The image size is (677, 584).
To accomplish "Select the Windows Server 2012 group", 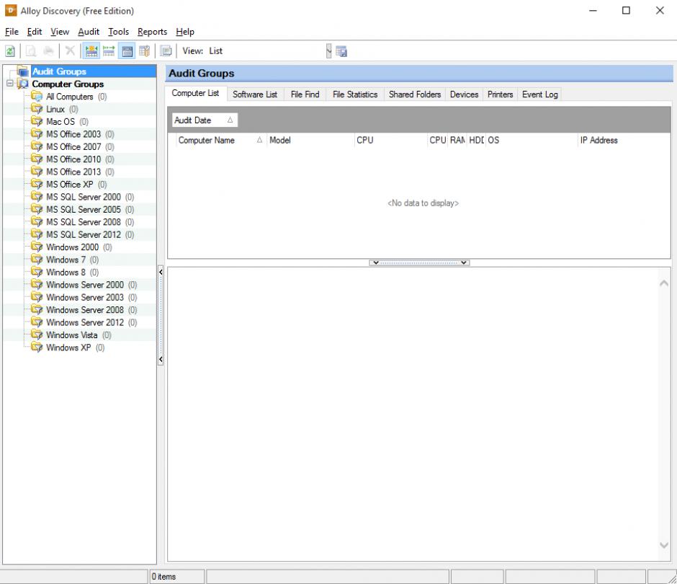I will click(85, 322).
